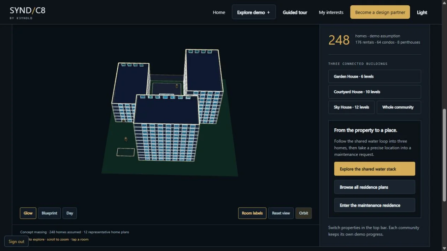
Task: Select Garden House · 6 levels
Action: click(x=375, y=76)
